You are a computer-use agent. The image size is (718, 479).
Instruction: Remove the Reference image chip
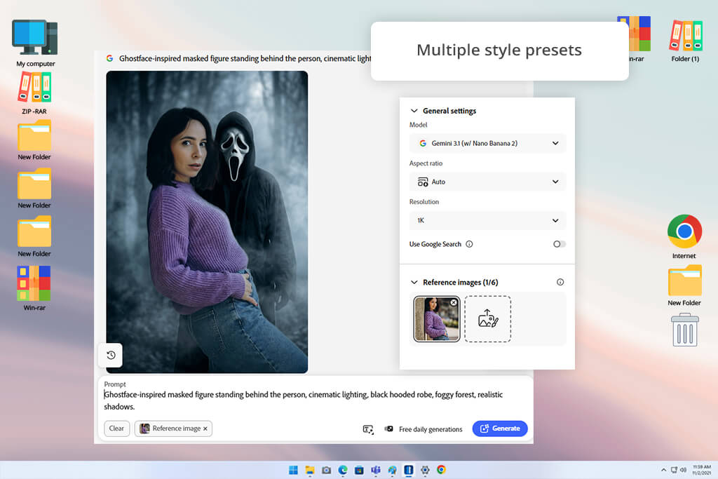pos(205,429)
